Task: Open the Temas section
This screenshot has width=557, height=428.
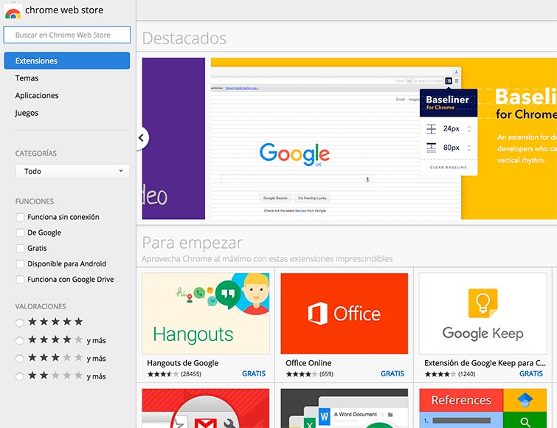Action: click(x=27, y=78)
